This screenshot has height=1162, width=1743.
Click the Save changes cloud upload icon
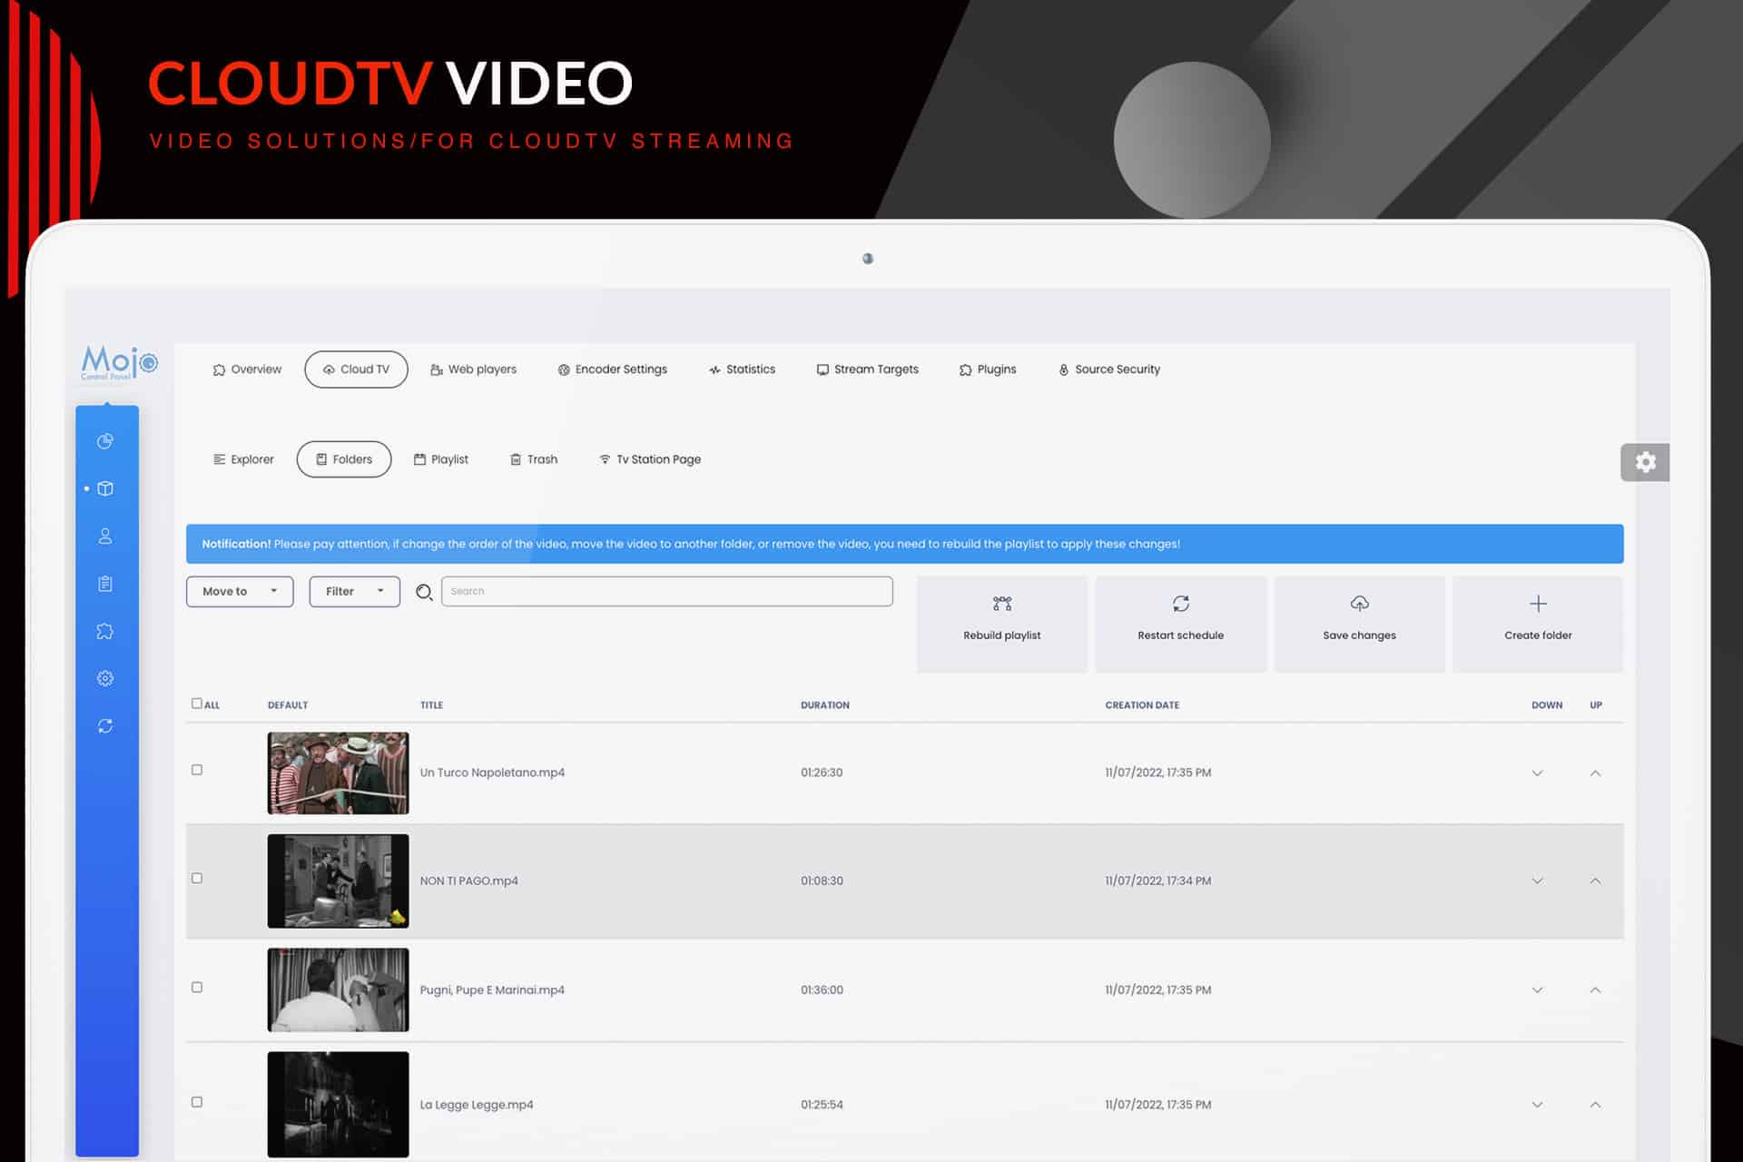tap(1359, 604)
